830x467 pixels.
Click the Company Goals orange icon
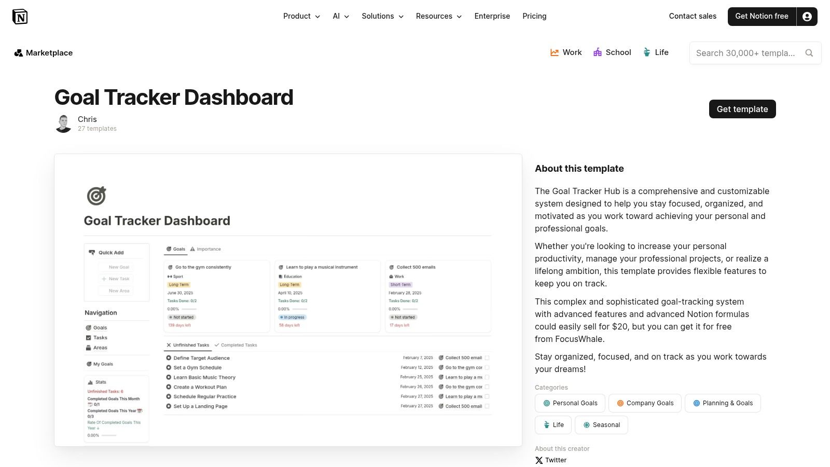(x=620, y=403)
